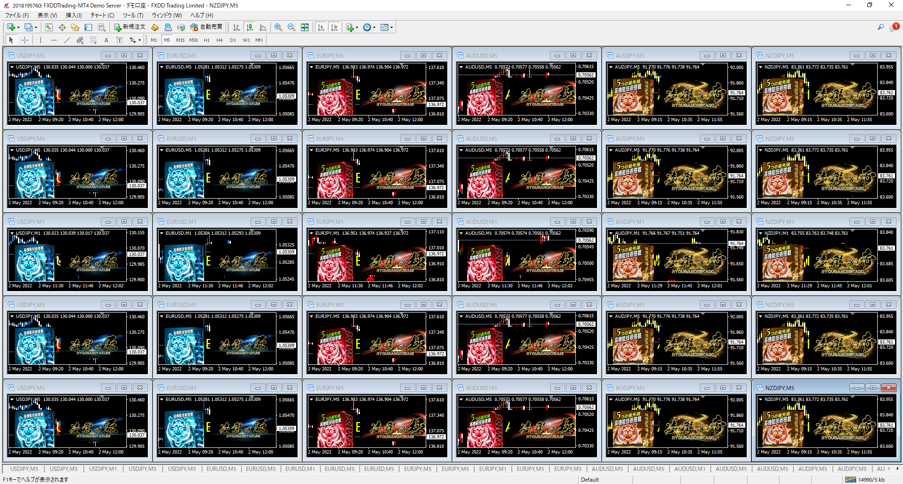
Task: Open the triangle menu in USDJPY,M1 chart
Action: (x=12, y=233)
